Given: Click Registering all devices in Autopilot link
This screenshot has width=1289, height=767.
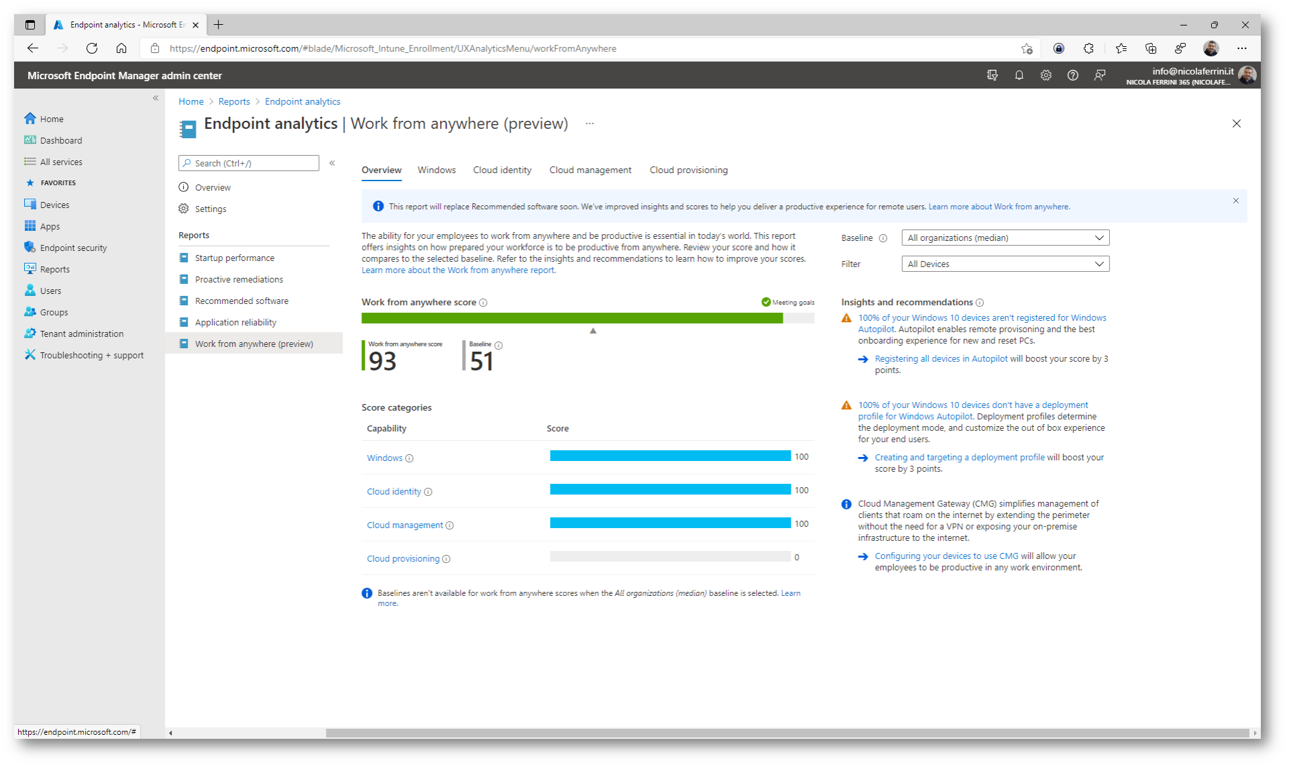Looking at the screenshot, I should 940,359.
